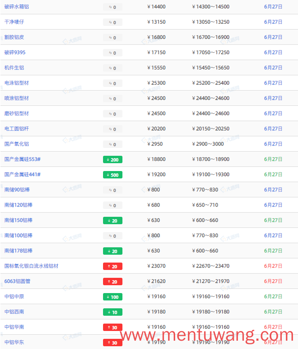Click the red up 20 badge for 6063铝圆管
The height and width of the screenshot is (349, 298).
113,282
